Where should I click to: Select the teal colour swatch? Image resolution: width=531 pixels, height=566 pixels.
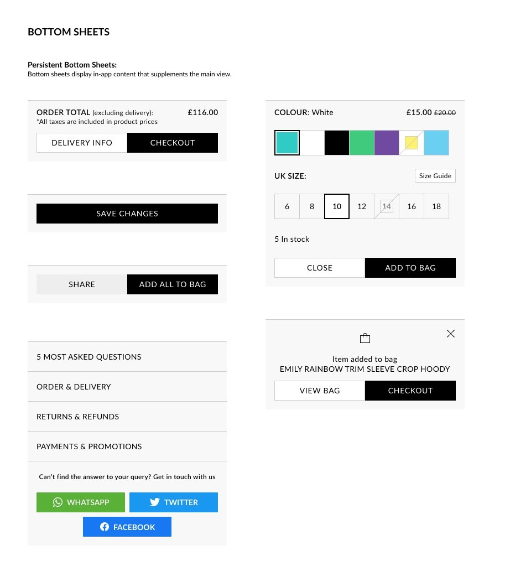tap(287, 143)
